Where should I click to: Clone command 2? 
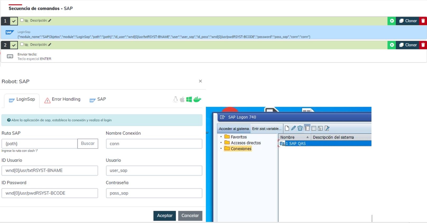[x=408, y=45]
